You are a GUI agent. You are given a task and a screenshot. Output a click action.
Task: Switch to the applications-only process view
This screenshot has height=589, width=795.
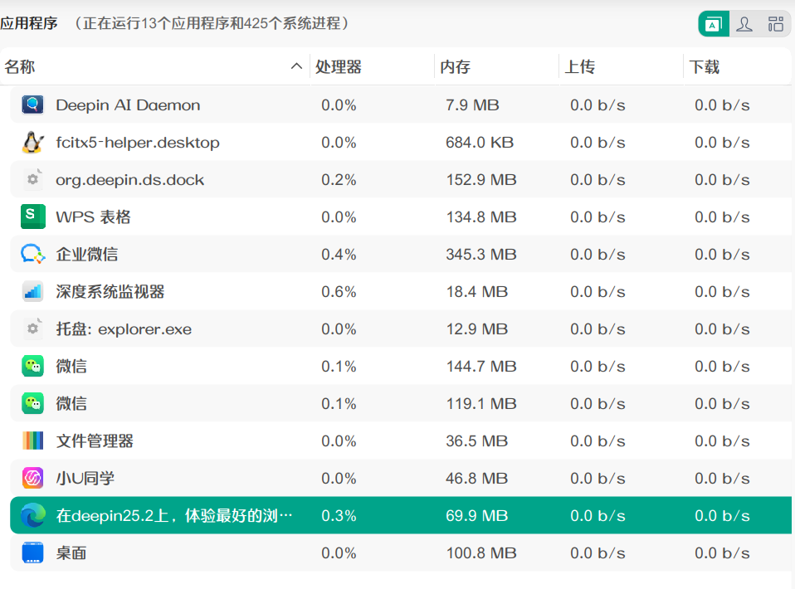click(x=714, y=24)
